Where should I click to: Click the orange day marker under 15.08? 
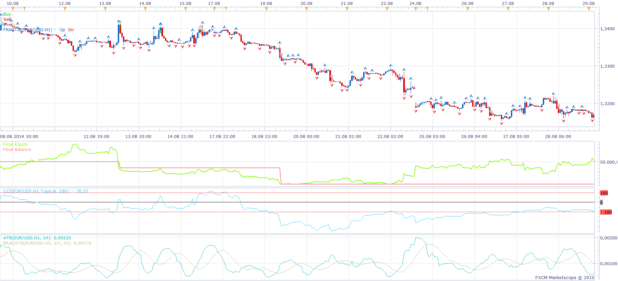[185, 9]
